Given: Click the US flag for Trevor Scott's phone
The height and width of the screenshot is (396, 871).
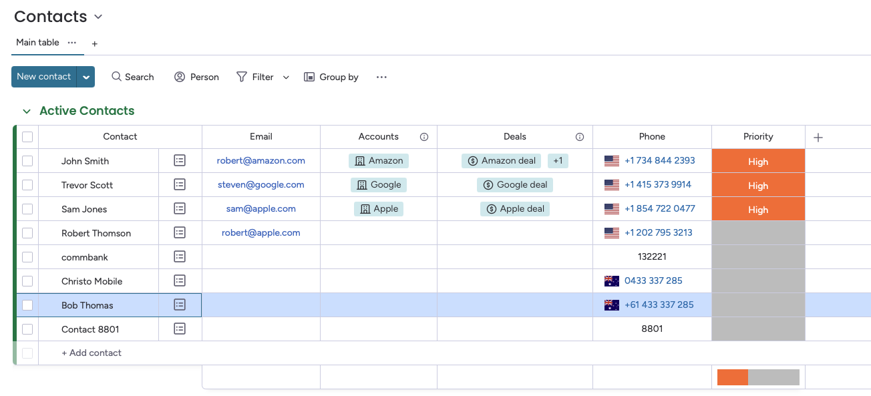Looking at the screenshot, I should pyautogui.click(x=612, y=185).
